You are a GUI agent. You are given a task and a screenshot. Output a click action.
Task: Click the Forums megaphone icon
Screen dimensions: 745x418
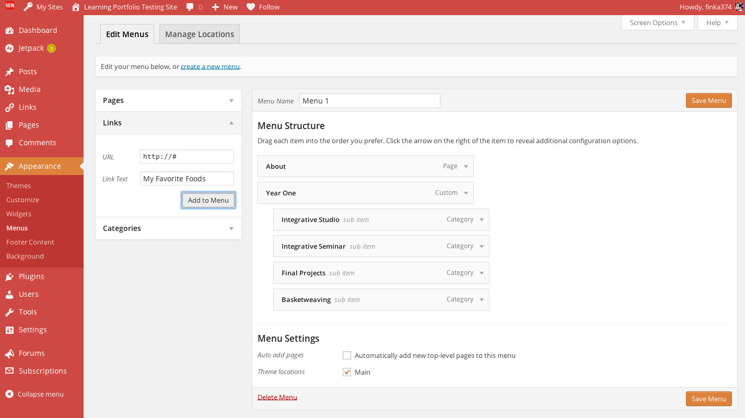pos(9,353)
